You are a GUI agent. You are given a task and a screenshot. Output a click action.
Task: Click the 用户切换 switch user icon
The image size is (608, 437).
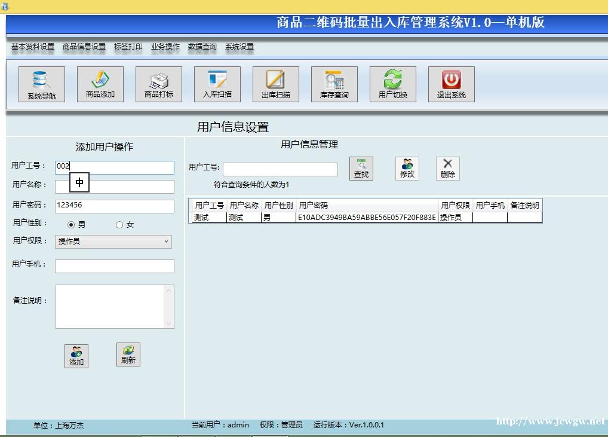point(392,84)
